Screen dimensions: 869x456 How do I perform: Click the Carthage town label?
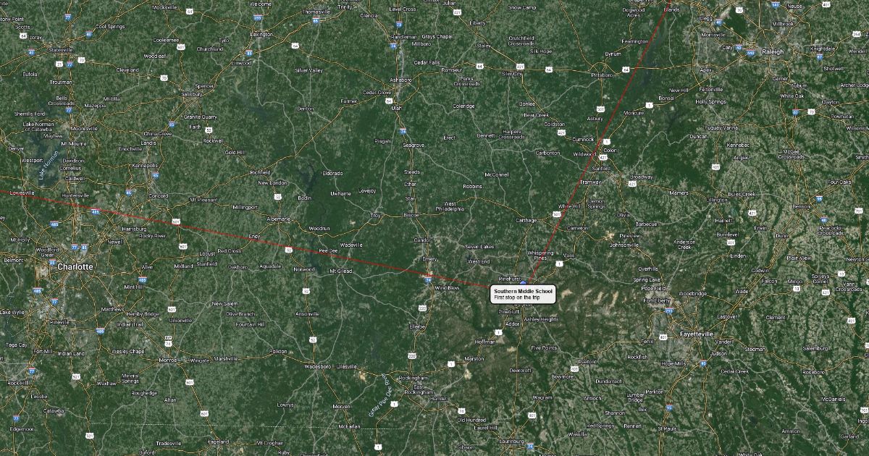(525, 220)
